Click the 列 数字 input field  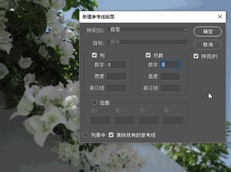pyautogui.click(x=116, y=64)
